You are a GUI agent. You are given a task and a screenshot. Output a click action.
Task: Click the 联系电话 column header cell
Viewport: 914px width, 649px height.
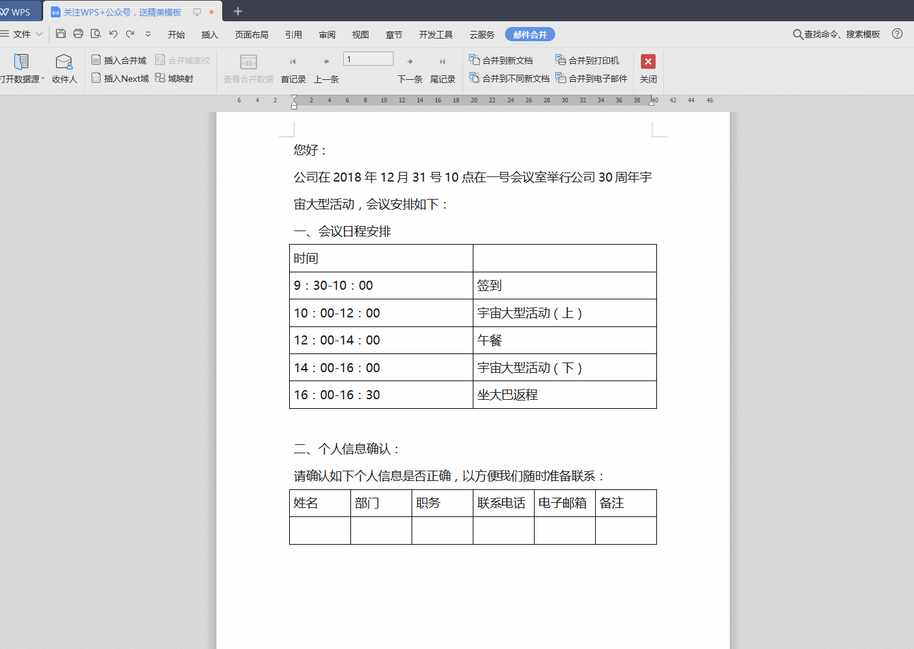click(x=504, y=503)
